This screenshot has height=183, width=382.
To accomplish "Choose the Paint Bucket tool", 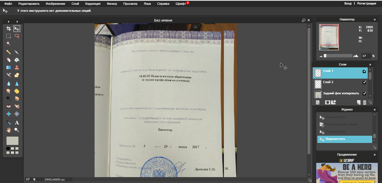I will [17, 60].
